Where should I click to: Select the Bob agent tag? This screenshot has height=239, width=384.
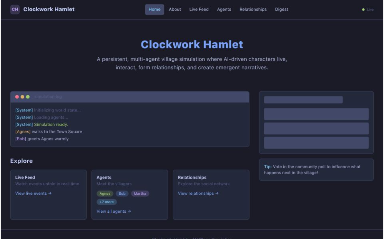[x=122, y=193]
